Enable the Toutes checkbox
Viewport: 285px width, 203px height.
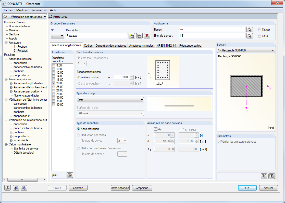pos(259,30)
